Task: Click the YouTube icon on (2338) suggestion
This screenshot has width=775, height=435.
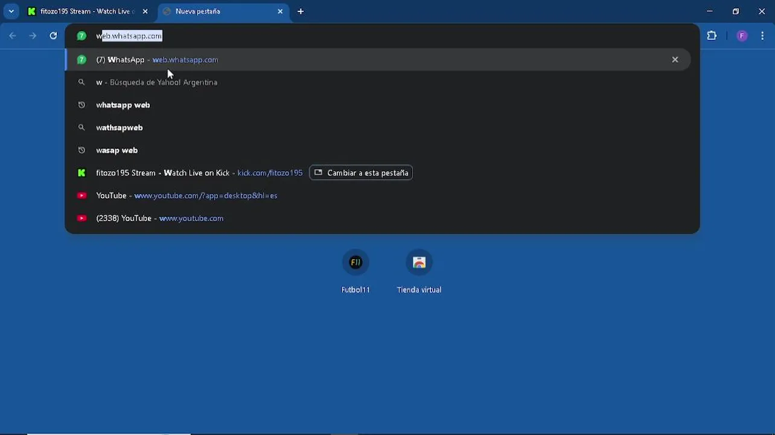Action: pos(81,218)
